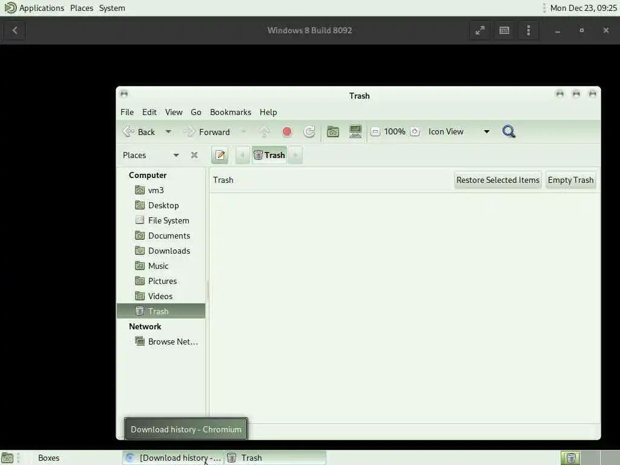Click the path bar left scroll arrow
Screen dimensions: 620x465
point(242,155)
